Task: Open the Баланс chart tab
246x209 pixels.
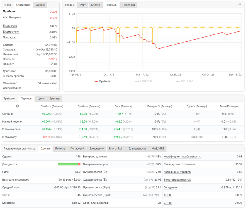Action: [96, 5]
